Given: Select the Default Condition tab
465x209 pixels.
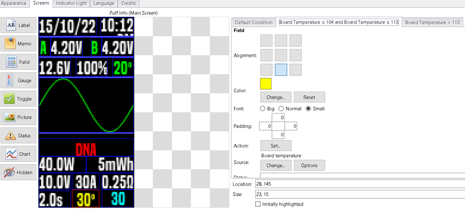Looking at the screenshot, I should point(253,22).
